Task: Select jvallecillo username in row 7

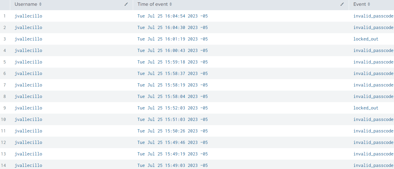Action: [28, 85]
